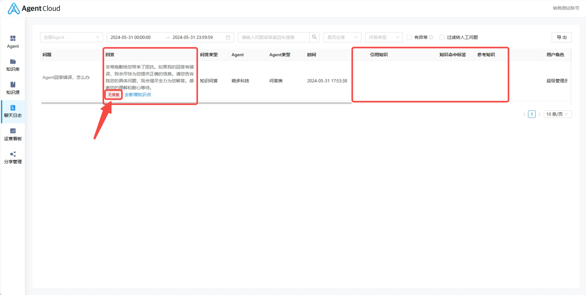Screen dimensions: 586x295
Task: Click the 问答类型 column header
Action: (209, 54)
